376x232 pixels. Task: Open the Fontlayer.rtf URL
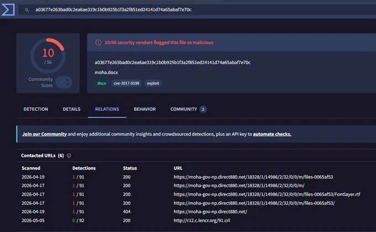[267, 194]
